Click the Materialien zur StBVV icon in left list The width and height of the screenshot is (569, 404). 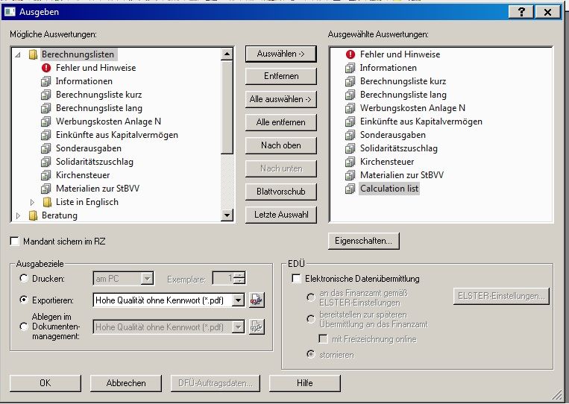[45, 189]
